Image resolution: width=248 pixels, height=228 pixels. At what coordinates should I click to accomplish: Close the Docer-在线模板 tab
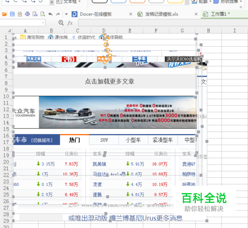tap(130, 14)
